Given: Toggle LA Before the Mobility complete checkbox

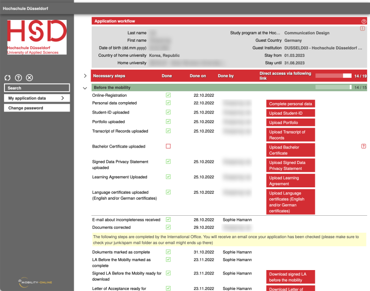Looking at the screenshot, I should (168, 259).
